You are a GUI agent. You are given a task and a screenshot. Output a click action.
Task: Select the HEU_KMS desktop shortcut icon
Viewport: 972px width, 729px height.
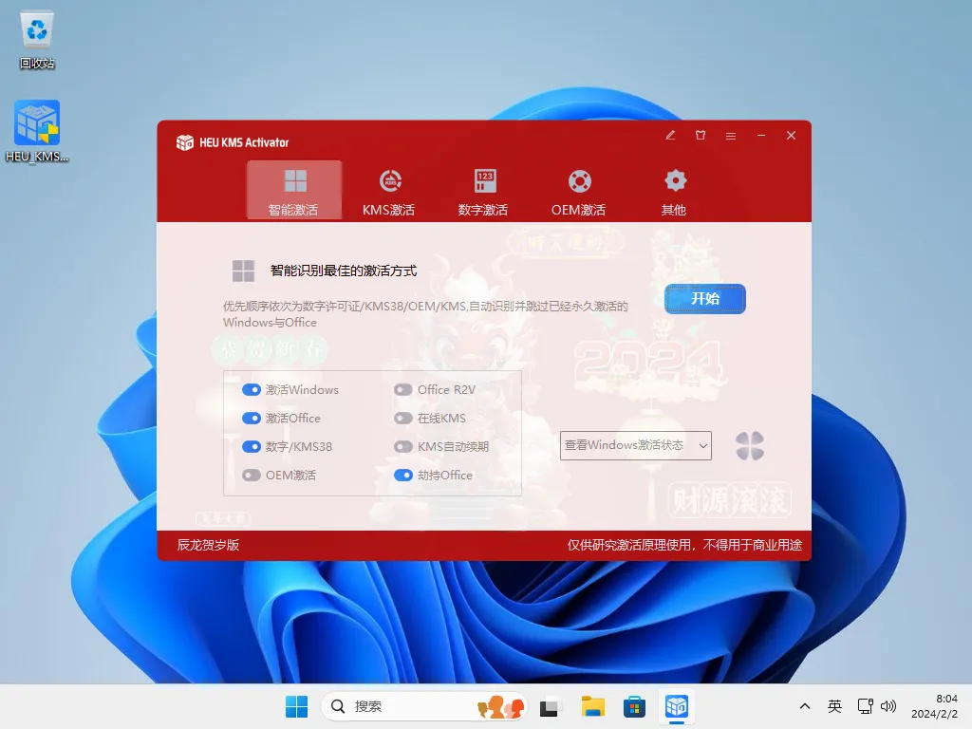click(37, 131)
